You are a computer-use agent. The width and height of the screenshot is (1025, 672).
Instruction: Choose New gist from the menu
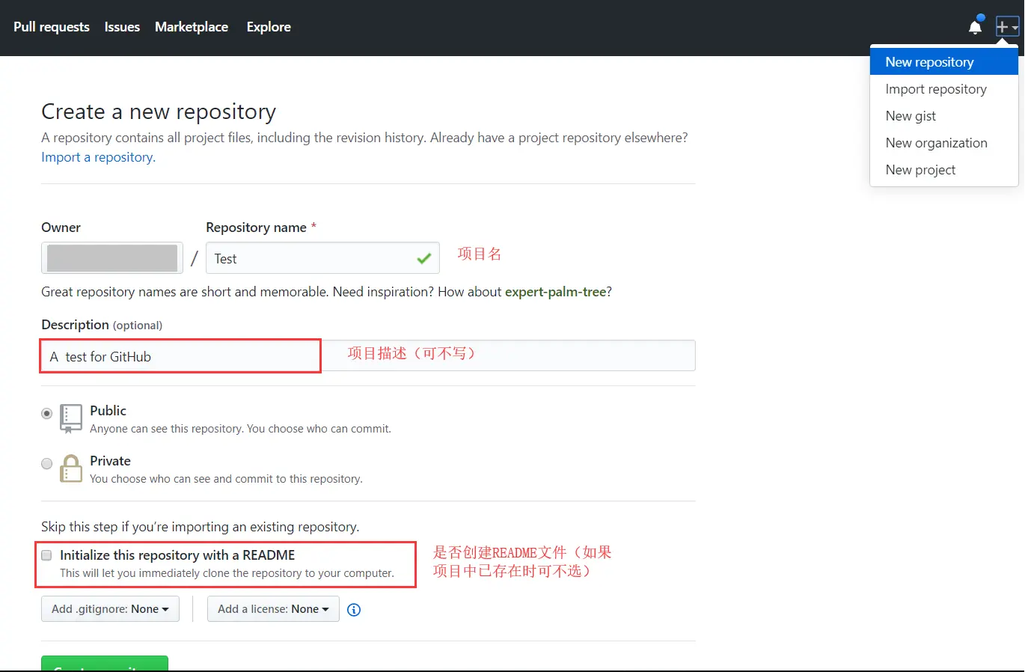pos(944,116)
